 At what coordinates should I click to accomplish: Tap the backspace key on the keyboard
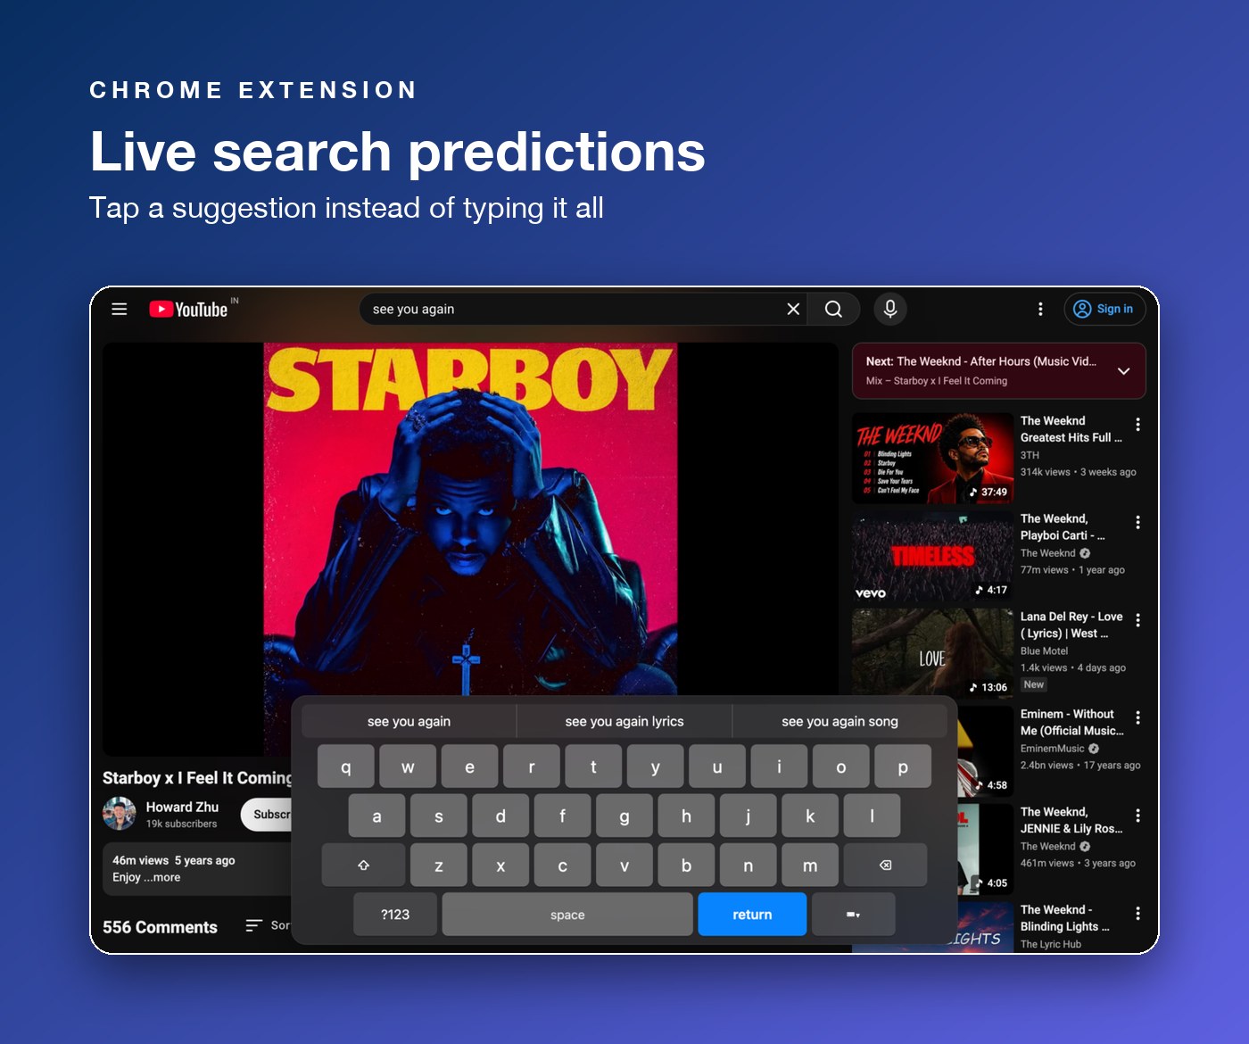885,866
